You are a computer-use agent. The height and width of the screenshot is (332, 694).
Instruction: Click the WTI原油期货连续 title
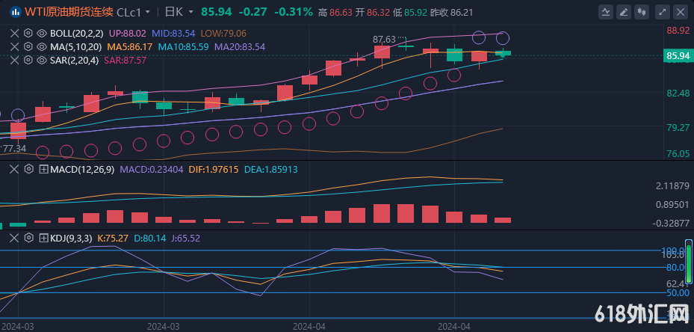[x=69, y=12]
